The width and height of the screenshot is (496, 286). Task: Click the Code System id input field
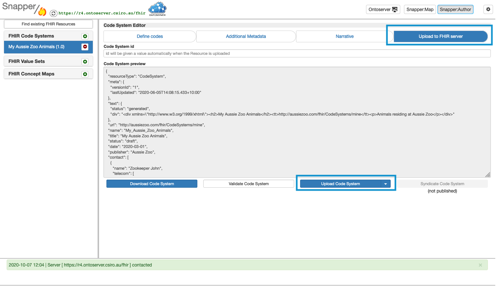[297, 54]
